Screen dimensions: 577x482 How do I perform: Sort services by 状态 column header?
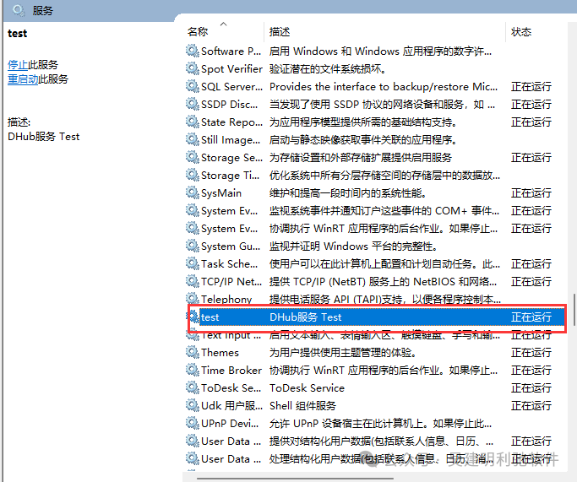pyautogui.click(x=521, y=31)
